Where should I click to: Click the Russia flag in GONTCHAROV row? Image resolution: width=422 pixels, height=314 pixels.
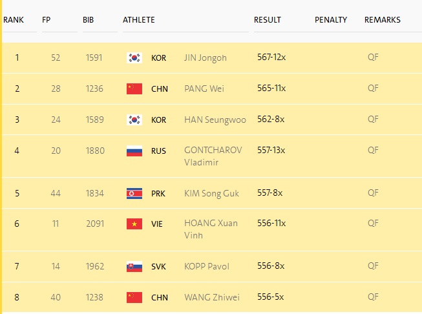pos(134,151)
